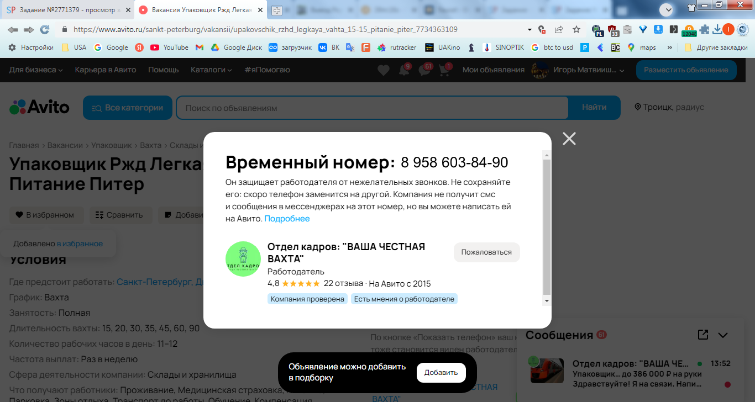The image size is (755, 402).
Task: Open the extensions puzzle icon
Action: (704, 30)
